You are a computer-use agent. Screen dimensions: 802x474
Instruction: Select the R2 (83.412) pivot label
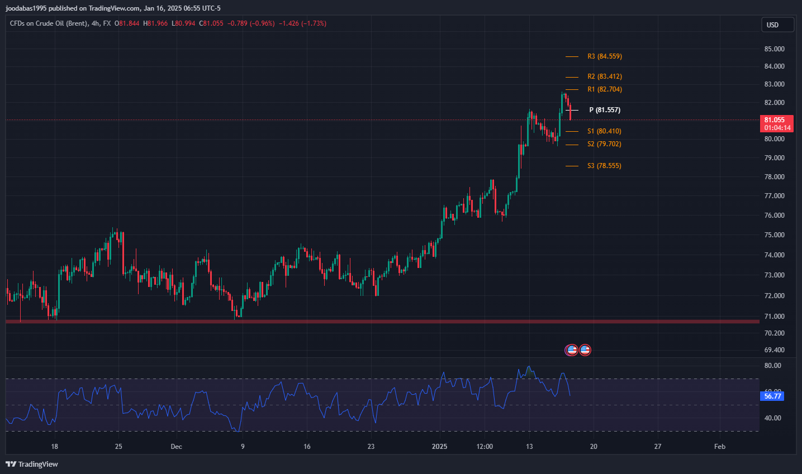[x=604, y=76]
